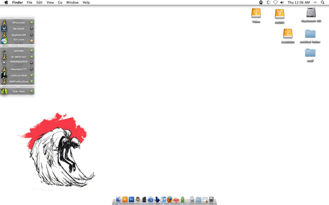Click the Finder icon in the dock

(119, 199)
